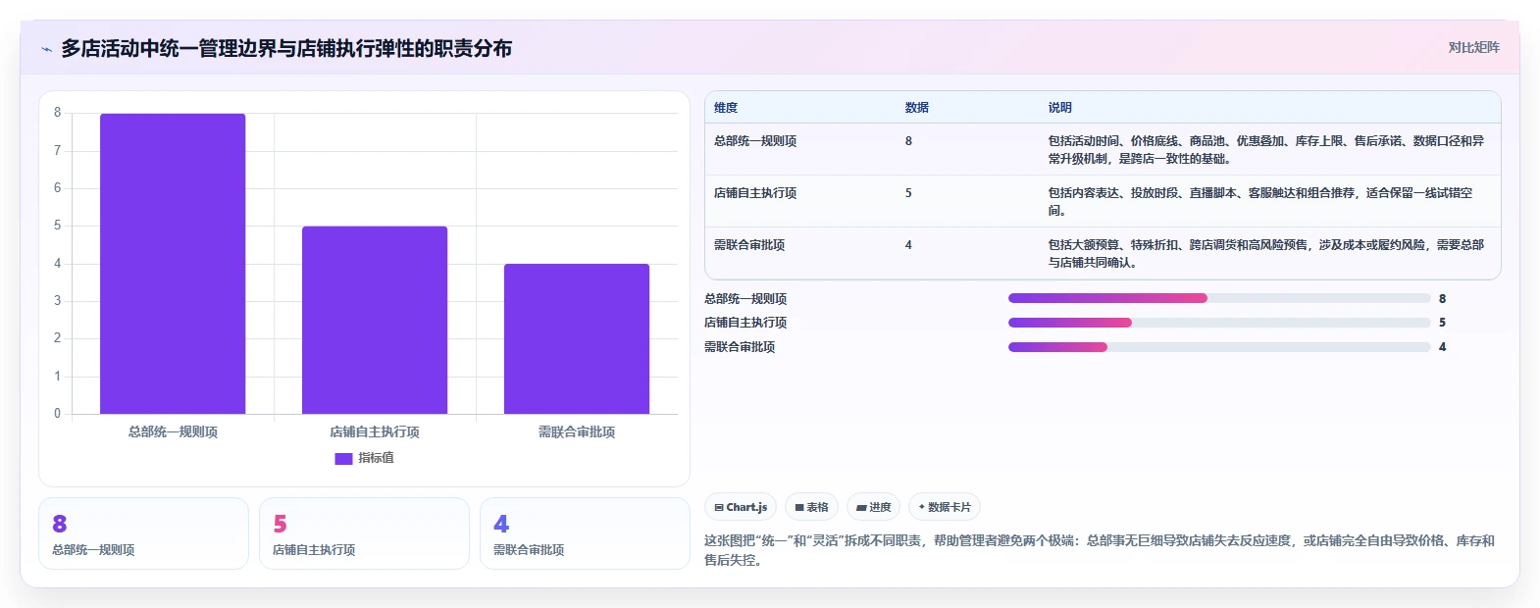The image size is (1540, 608).
Task: Click the dashboard title 多店活动中统一管理边界
Action: 286,48
